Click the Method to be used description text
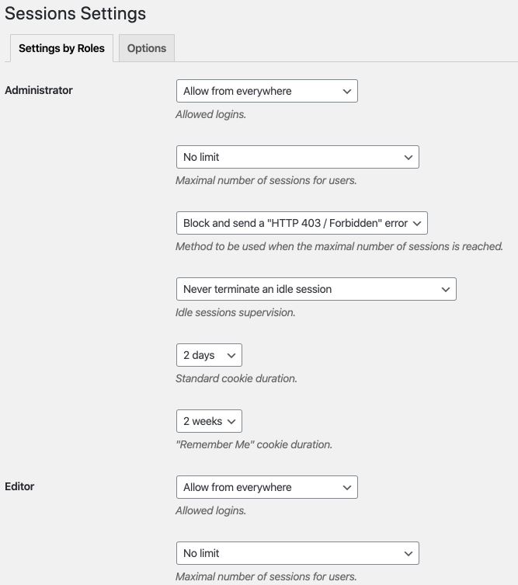The image size is (518, 585). click(x=339, y=246)
